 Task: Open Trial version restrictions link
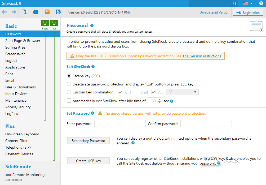coord(202,56)
